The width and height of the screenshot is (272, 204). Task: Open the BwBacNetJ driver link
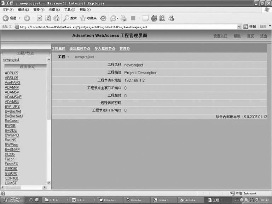coord(14,116)
